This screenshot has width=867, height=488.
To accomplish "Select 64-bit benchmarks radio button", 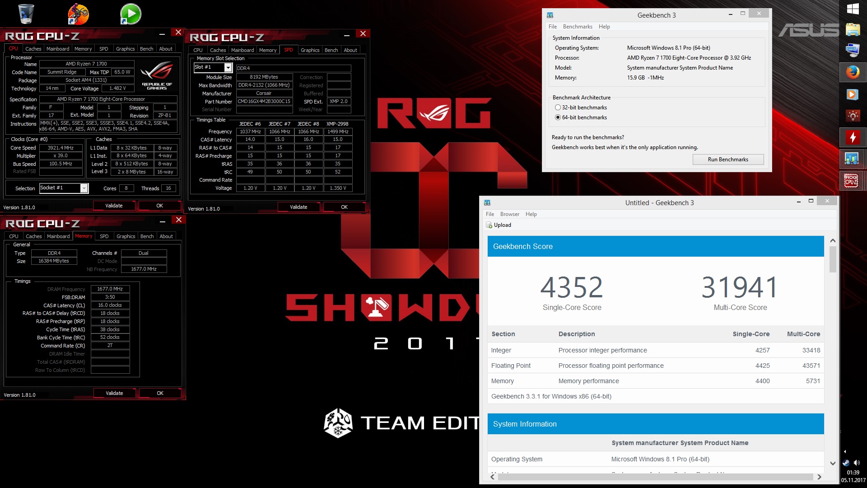I will click(558, 117).
